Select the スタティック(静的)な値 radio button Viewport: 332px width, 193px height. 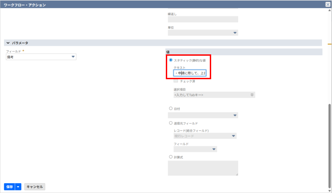pyautogui.click(x=171, y=60)
